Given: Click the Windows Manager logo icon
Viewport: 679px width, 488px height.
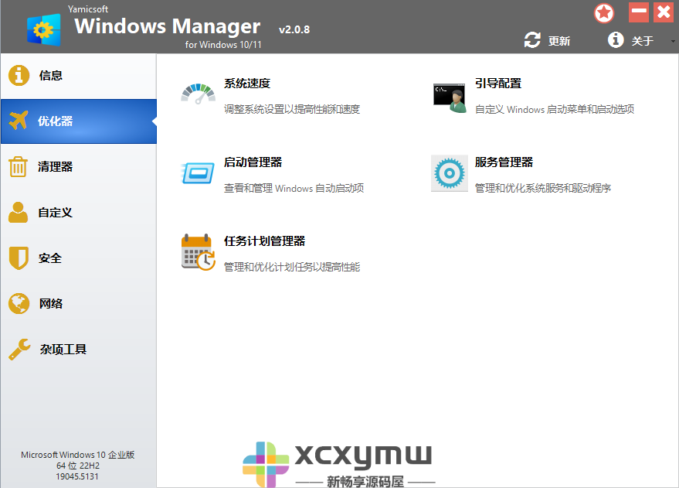Looking at the screenshot, I should coord(44,29).
